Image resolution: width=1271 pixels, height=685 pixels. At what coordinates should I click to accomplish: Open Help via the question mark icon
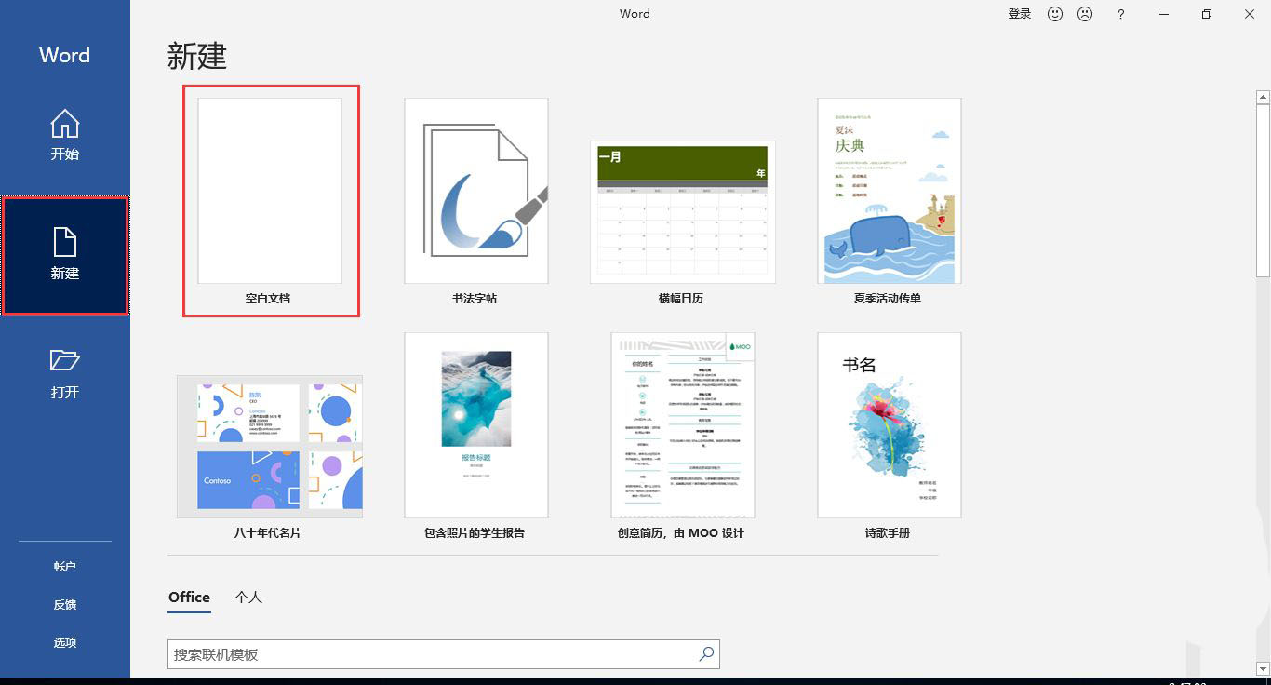(x=1120, y=14)
